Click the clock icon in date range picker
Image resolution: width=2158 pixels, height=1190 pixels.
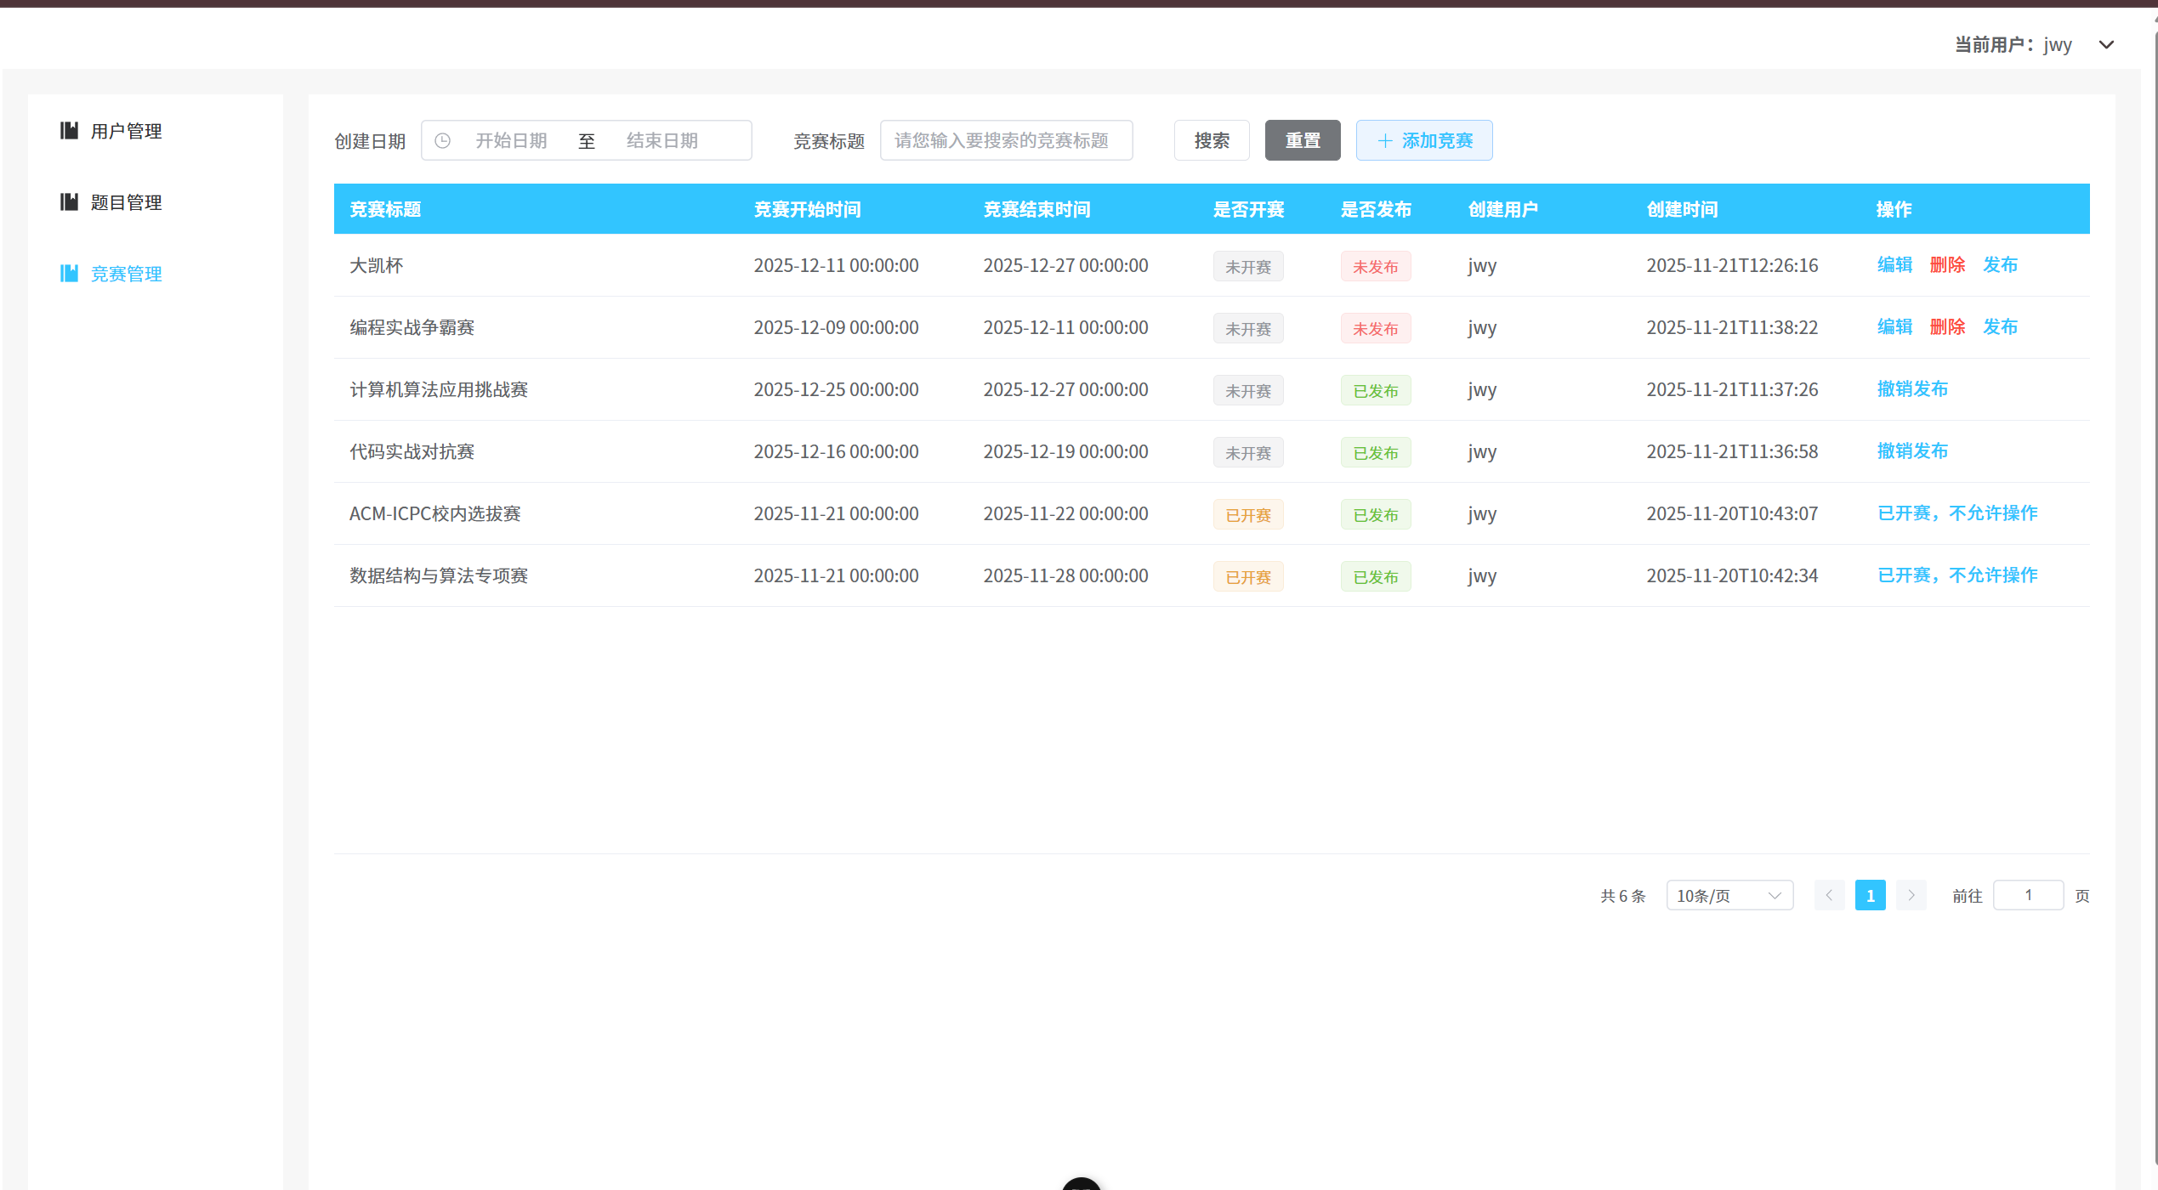click(x=442, y=140)
